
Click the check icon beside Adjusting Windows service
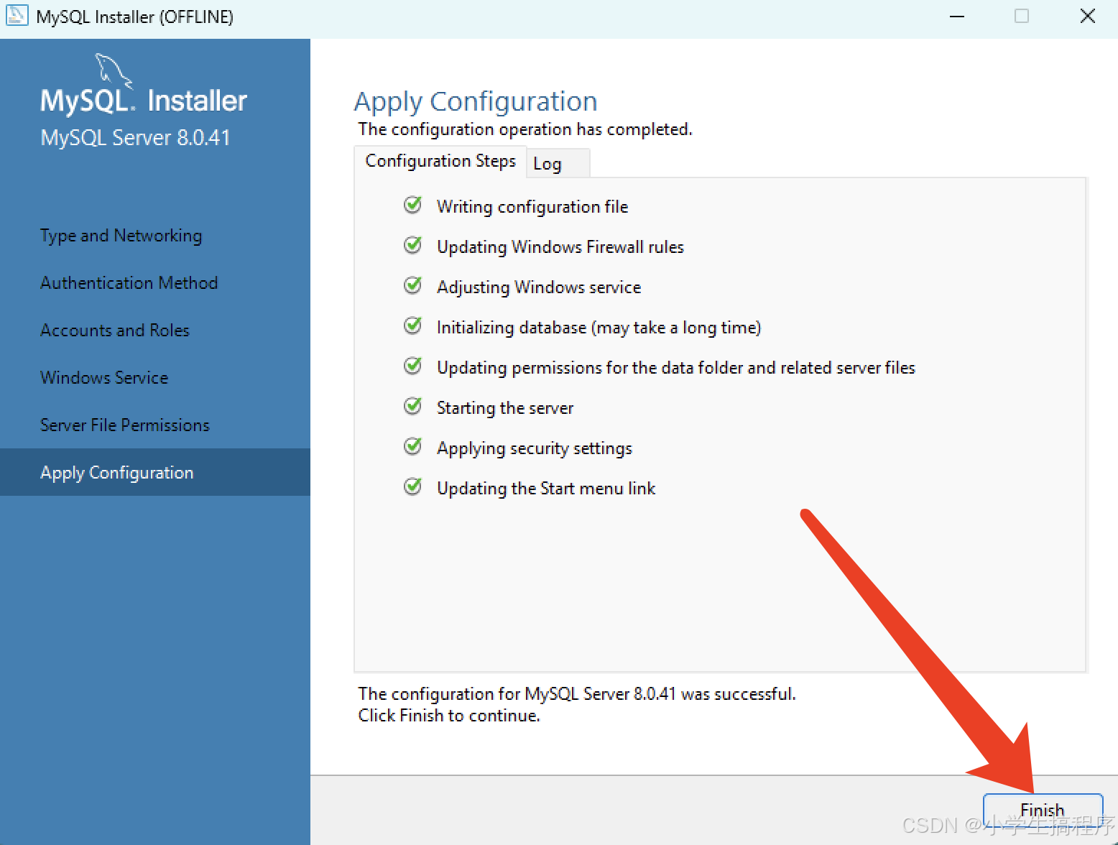(413, 286)
